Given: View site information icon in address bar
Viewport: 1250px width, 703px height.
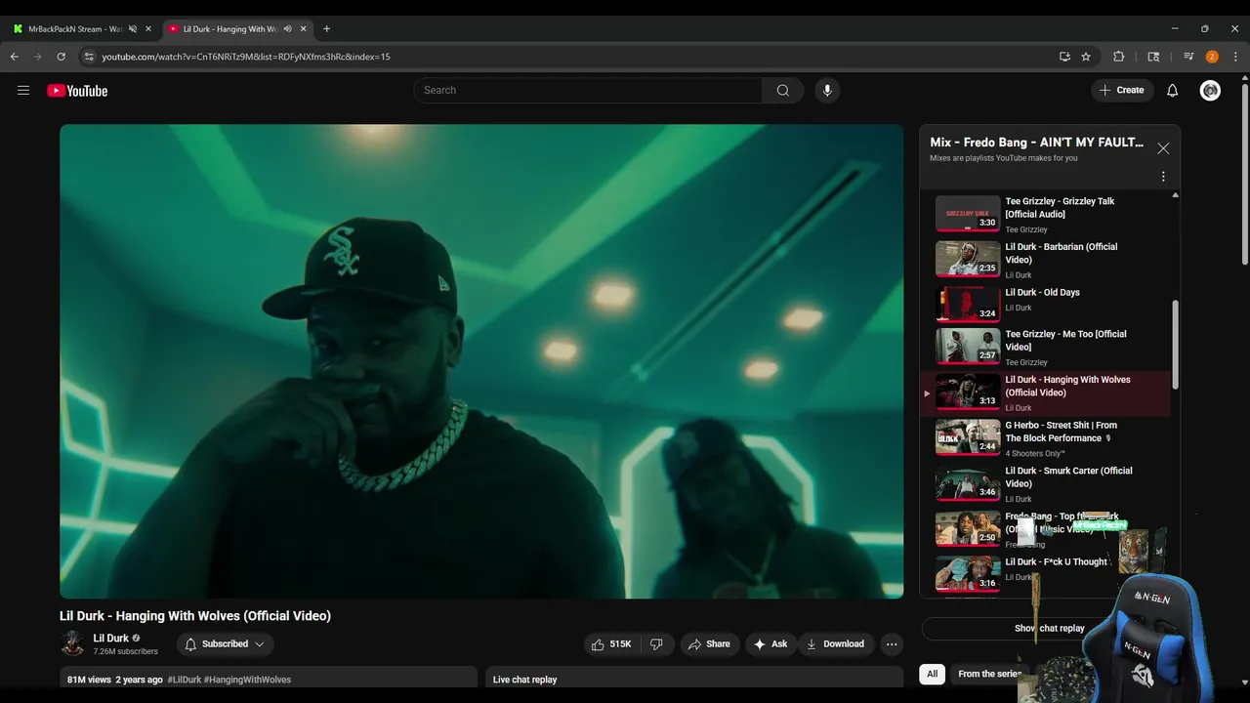Looking at the screenshot, I should (x=89, y=57).
